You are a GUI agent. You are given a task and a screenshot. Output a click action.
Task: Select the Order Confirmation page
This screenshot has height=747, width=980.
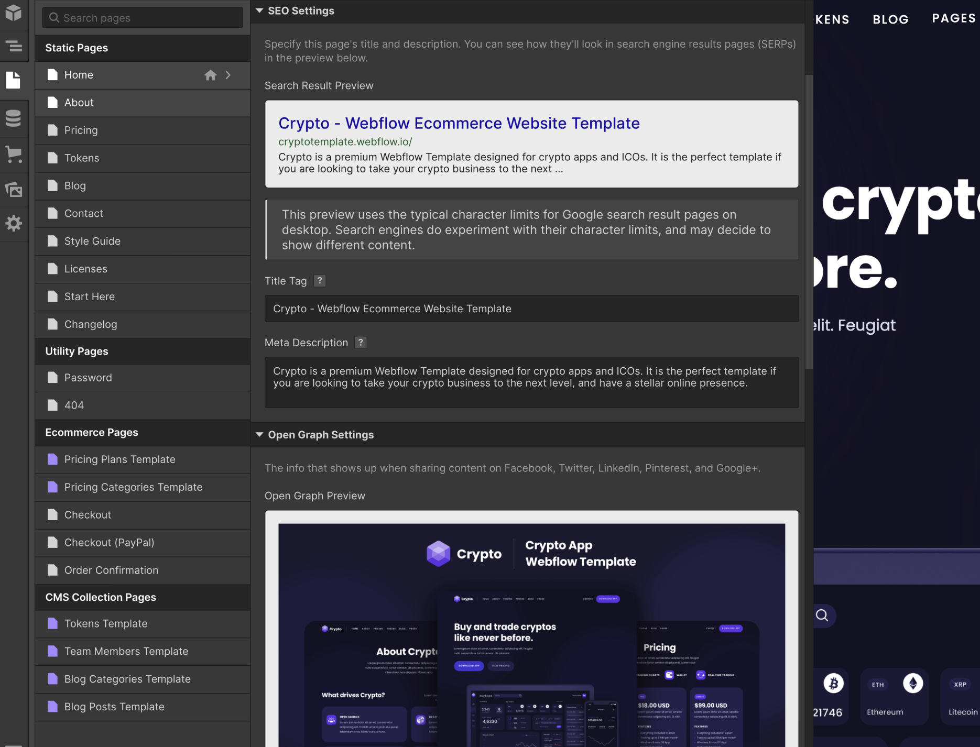(143, 570)
